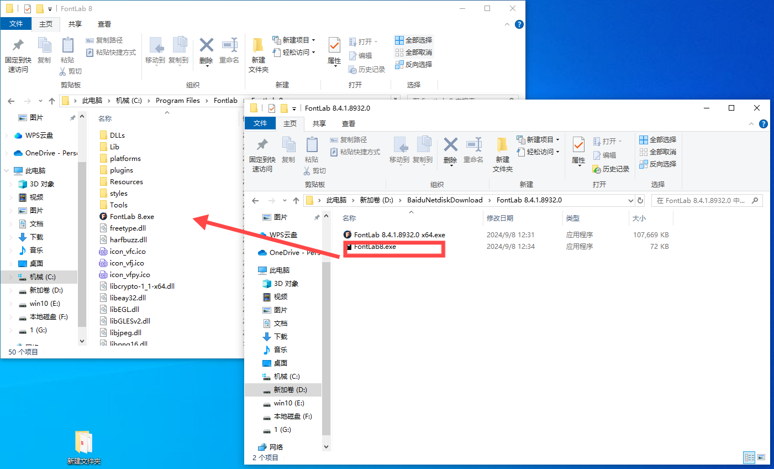This screenshot has height=469, width=774.
Task: Click the search box in the front window
Action: pos(702,200)
